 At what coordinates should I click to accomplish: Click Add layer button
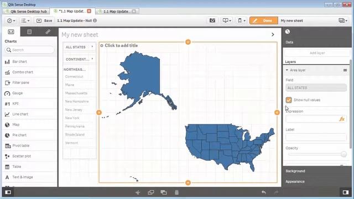click(317, 53)
